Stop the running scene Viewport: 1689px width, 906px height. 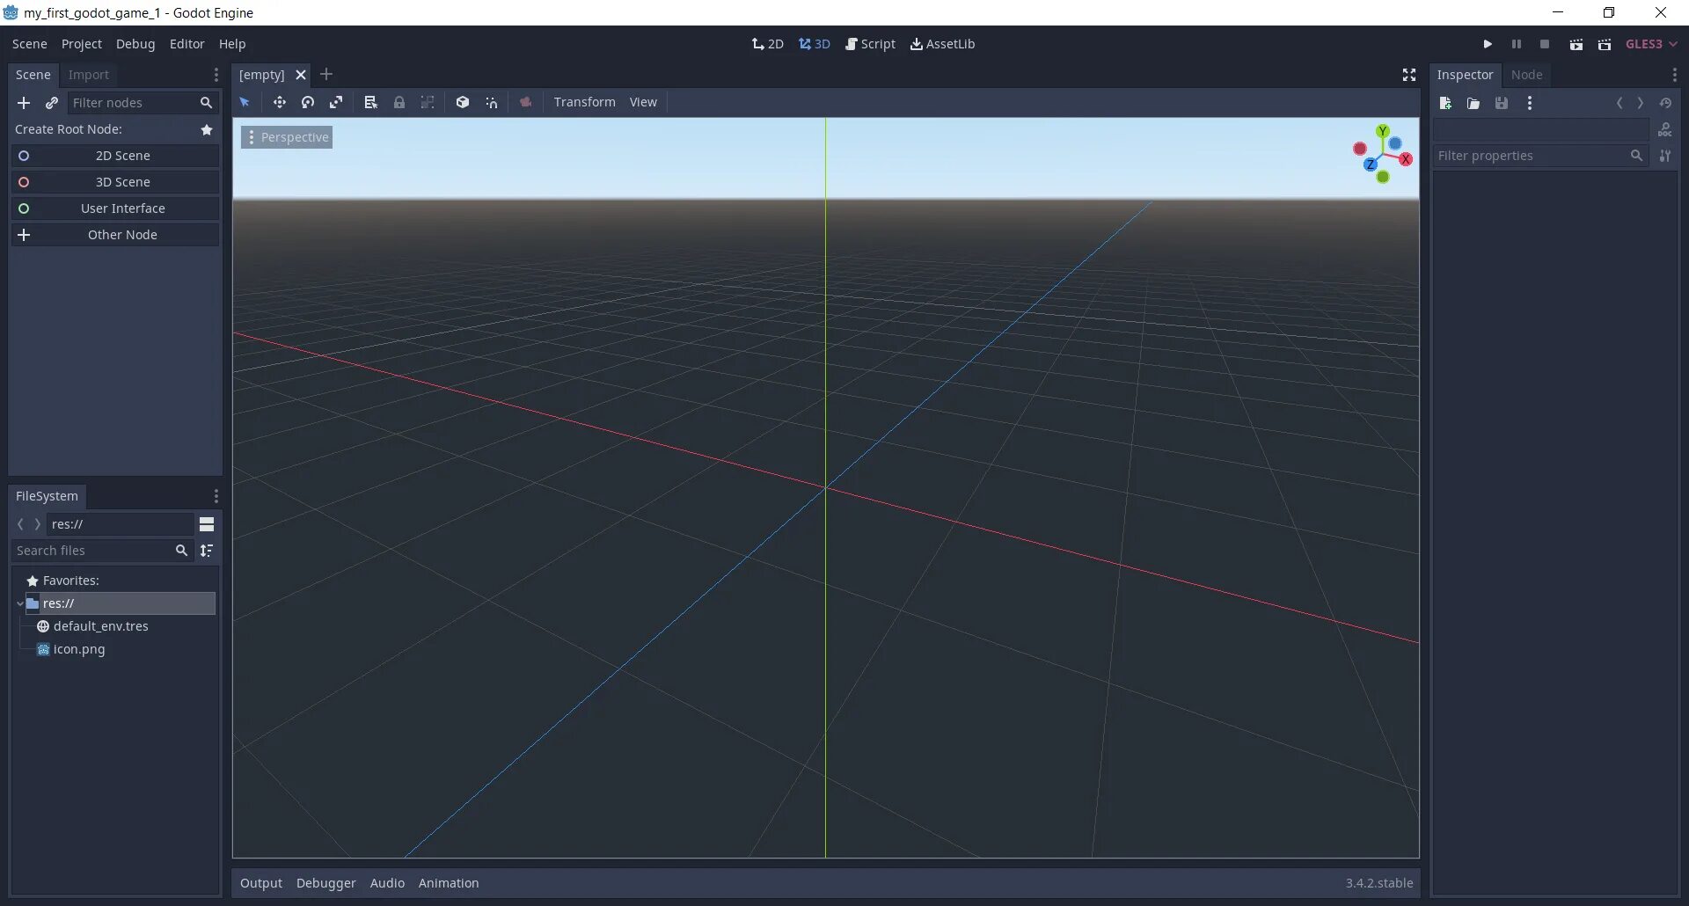click(1544, 44)
